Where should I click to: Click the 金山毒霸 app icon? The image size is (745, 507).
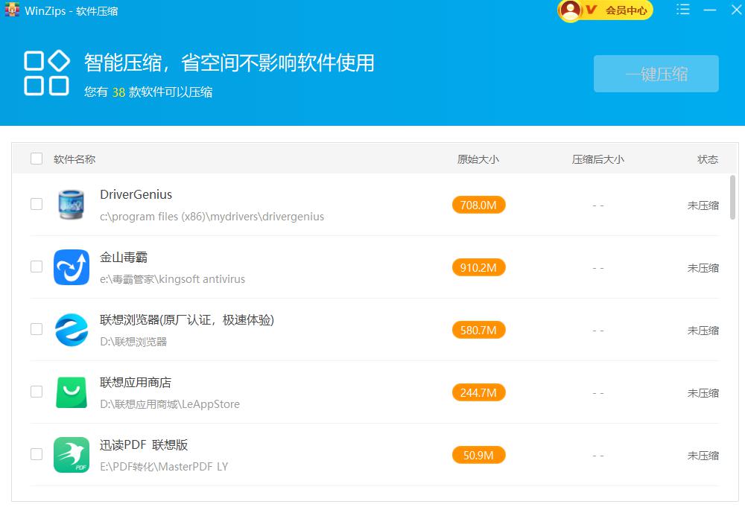pos(71,267)
